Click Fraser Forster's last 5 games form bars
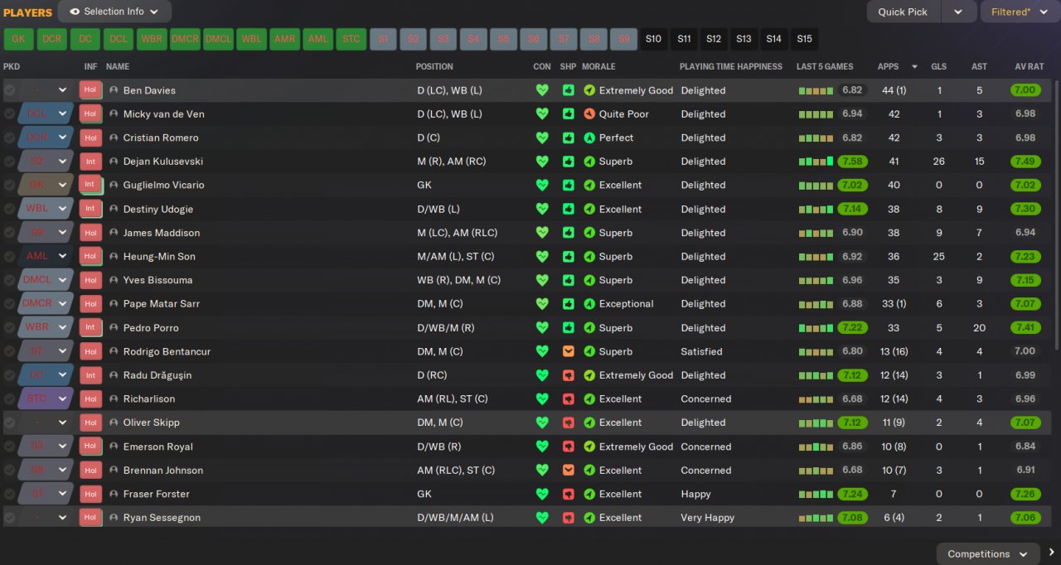The image size is (1061, 565). (816, 494)
